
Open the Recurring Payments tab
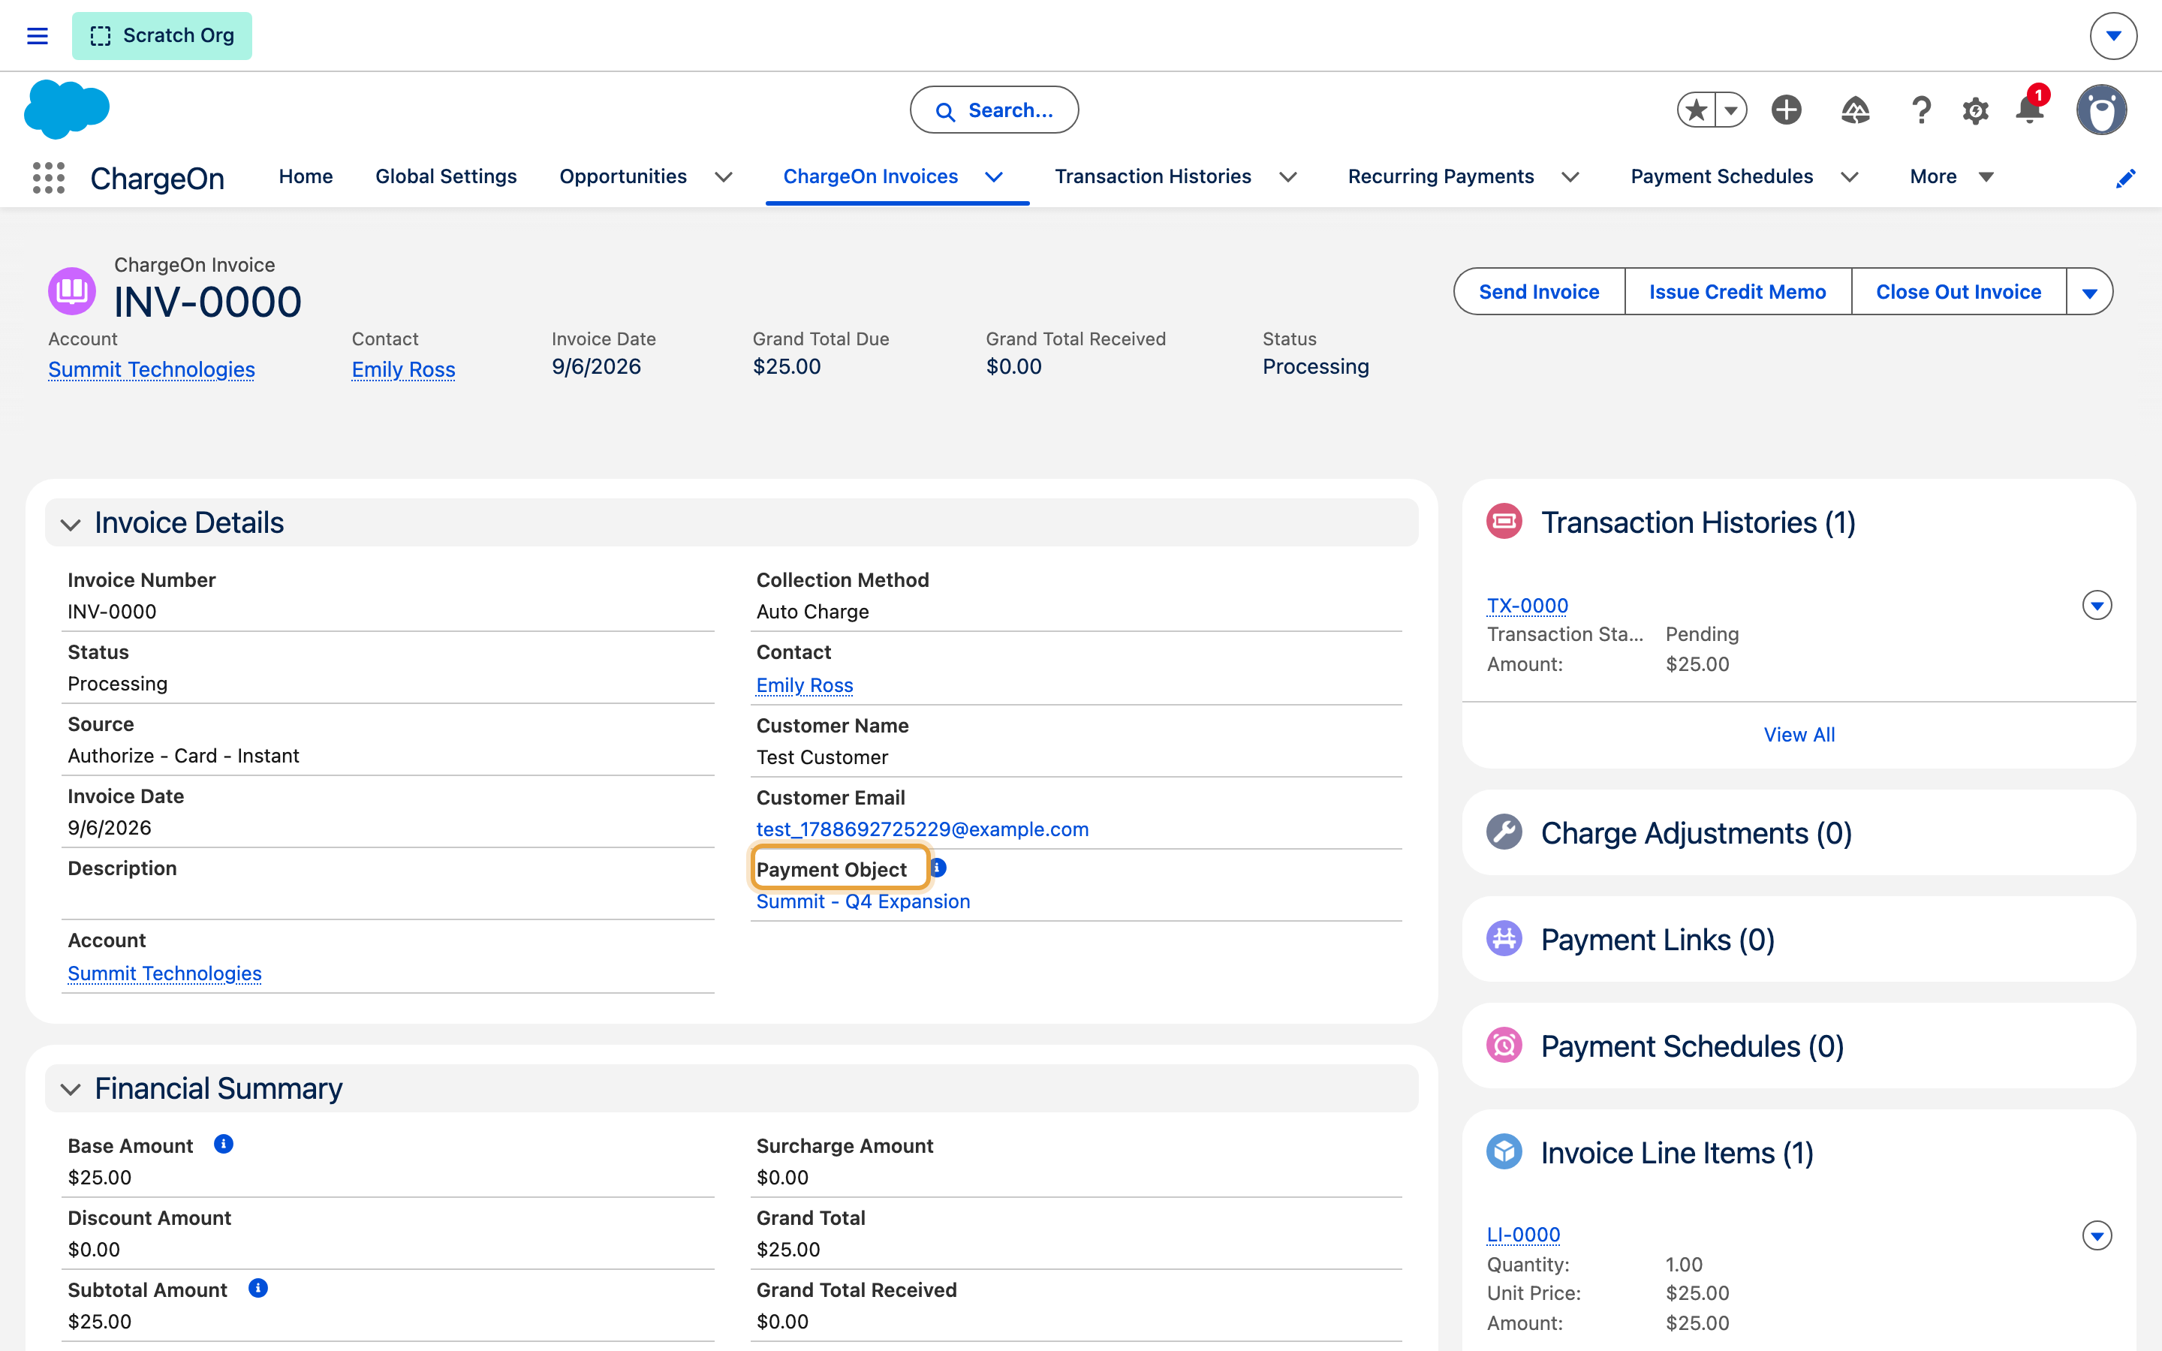[1440, 177]
